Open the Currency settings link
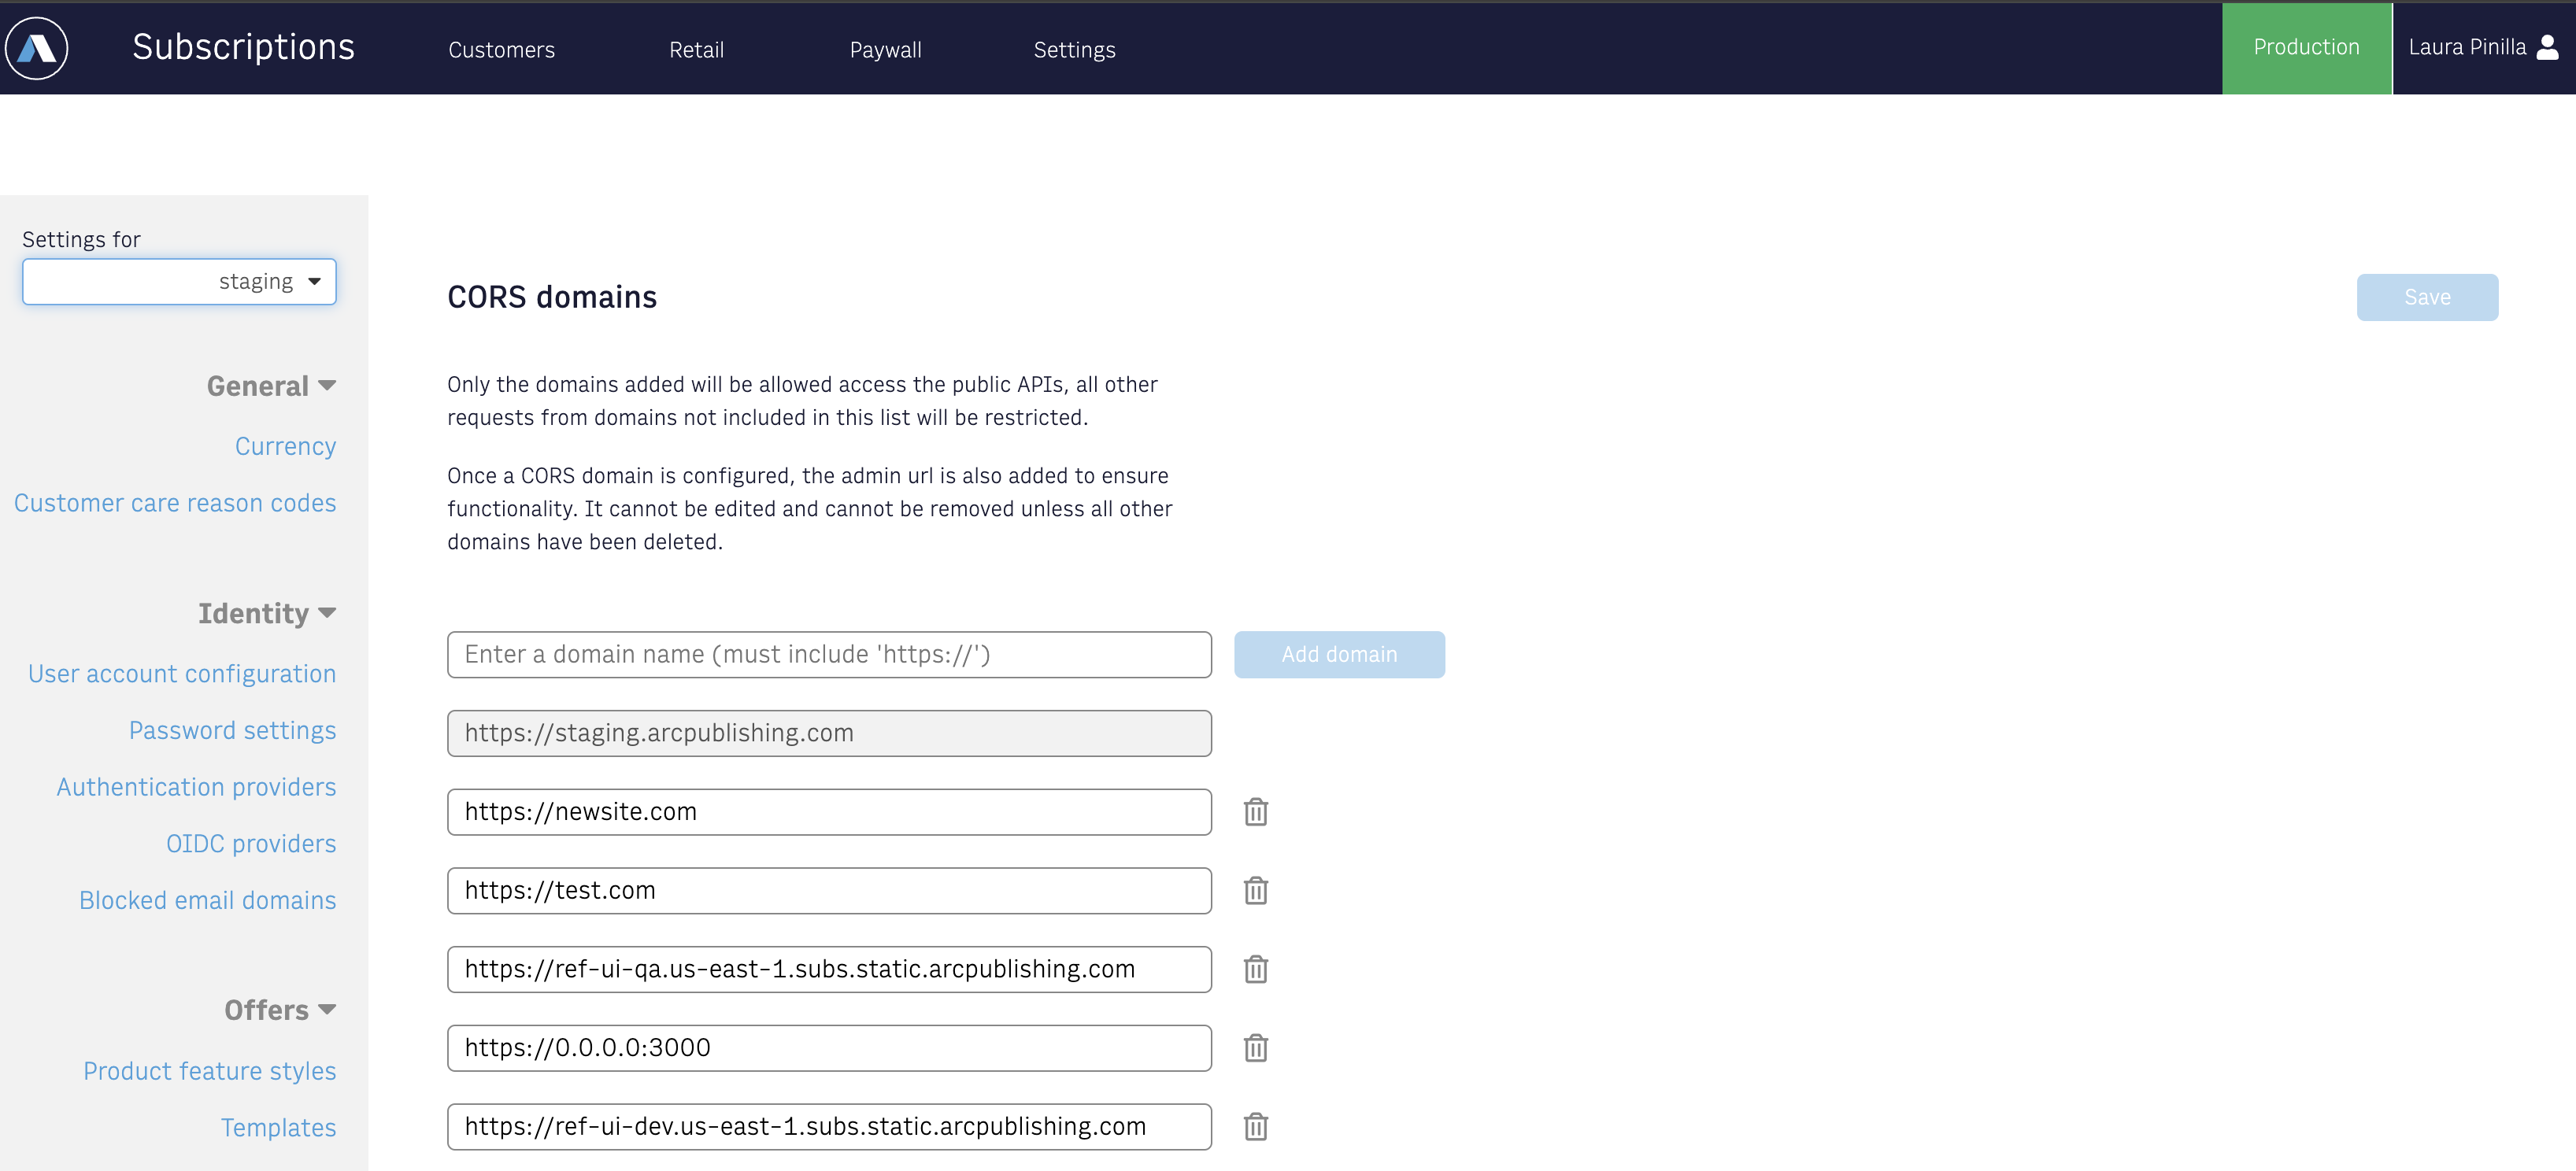This screenshot has height=1171, width=2576. coord(286,447)
